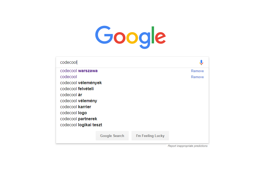Viewport: 267px width, 172px height.
Task: Choose the "codecool felvételi" suggestion
Action: (x=132, y=89)
